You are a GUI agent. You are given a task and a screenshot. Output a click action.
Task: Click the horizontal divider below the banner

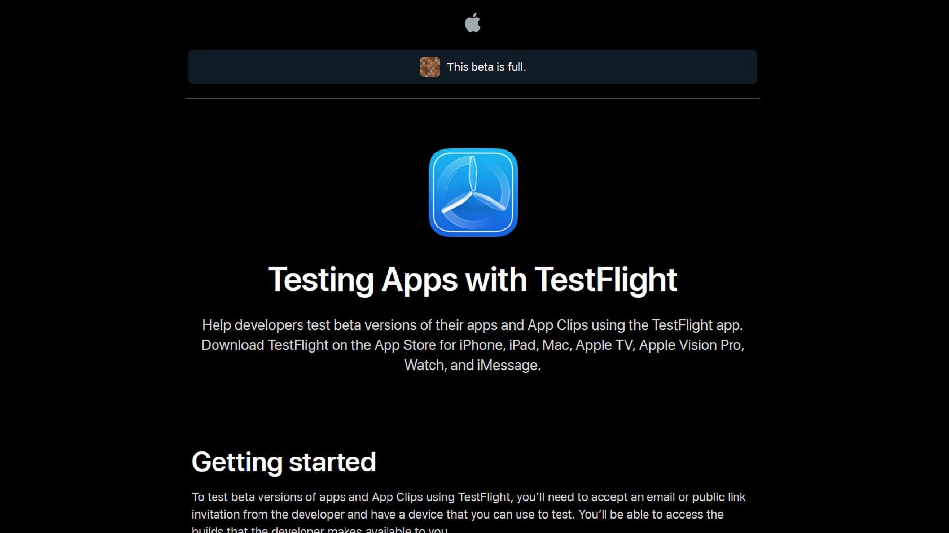473,98
